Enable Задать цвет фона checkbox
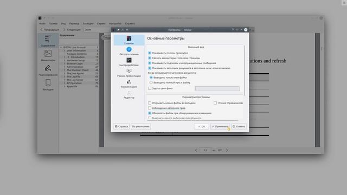347x195 pixels. pyautogui.click(x=150, y=88)
